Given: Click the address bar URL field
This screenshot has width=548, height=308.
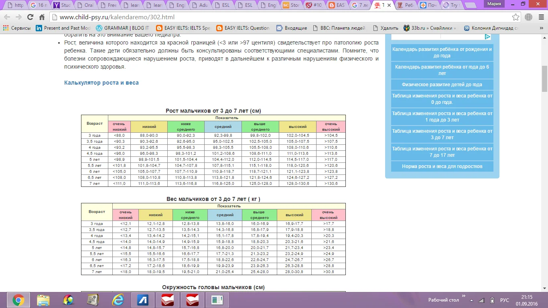Looking at the screenshot, I should (x=281, y=17).
